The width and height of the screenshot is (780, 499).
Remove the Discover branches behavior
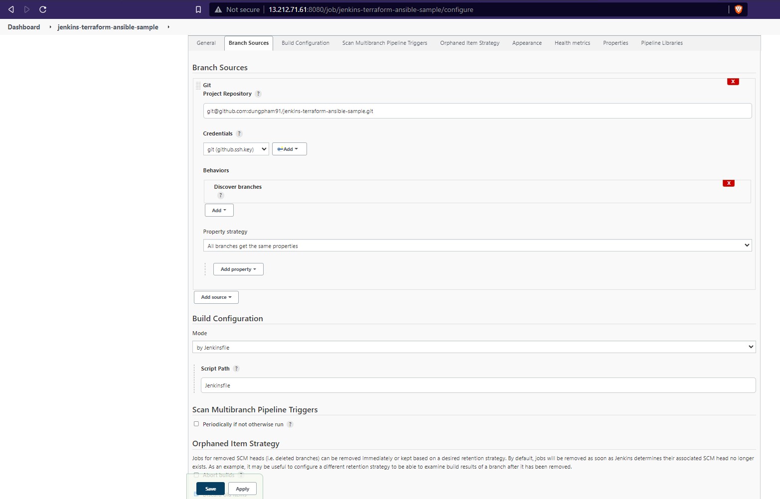click(x=729, y=183)
